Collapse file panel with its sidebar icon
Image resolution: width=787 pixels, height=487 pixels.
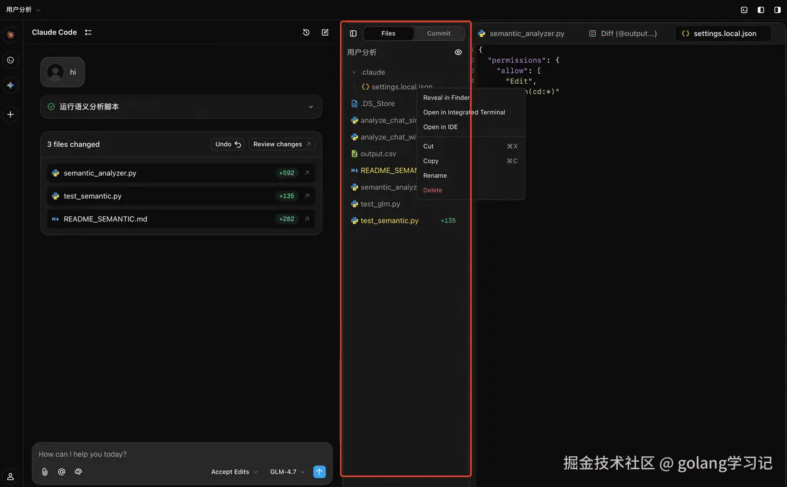[x=353, y=33]
